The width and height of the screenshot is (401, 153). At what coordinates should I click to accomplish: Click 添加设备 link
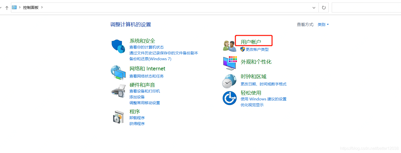point(137,97)
